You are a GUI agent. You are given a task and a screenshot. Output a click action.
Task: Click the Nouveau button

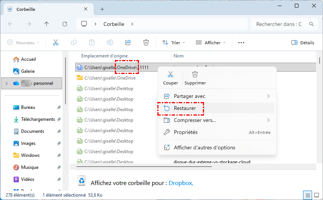click(x=23, y=43)
